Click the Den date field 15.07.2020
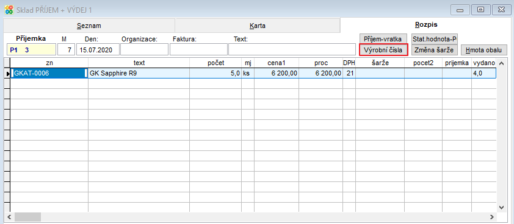This screenshot has width=514, height=224. point(98,50)
